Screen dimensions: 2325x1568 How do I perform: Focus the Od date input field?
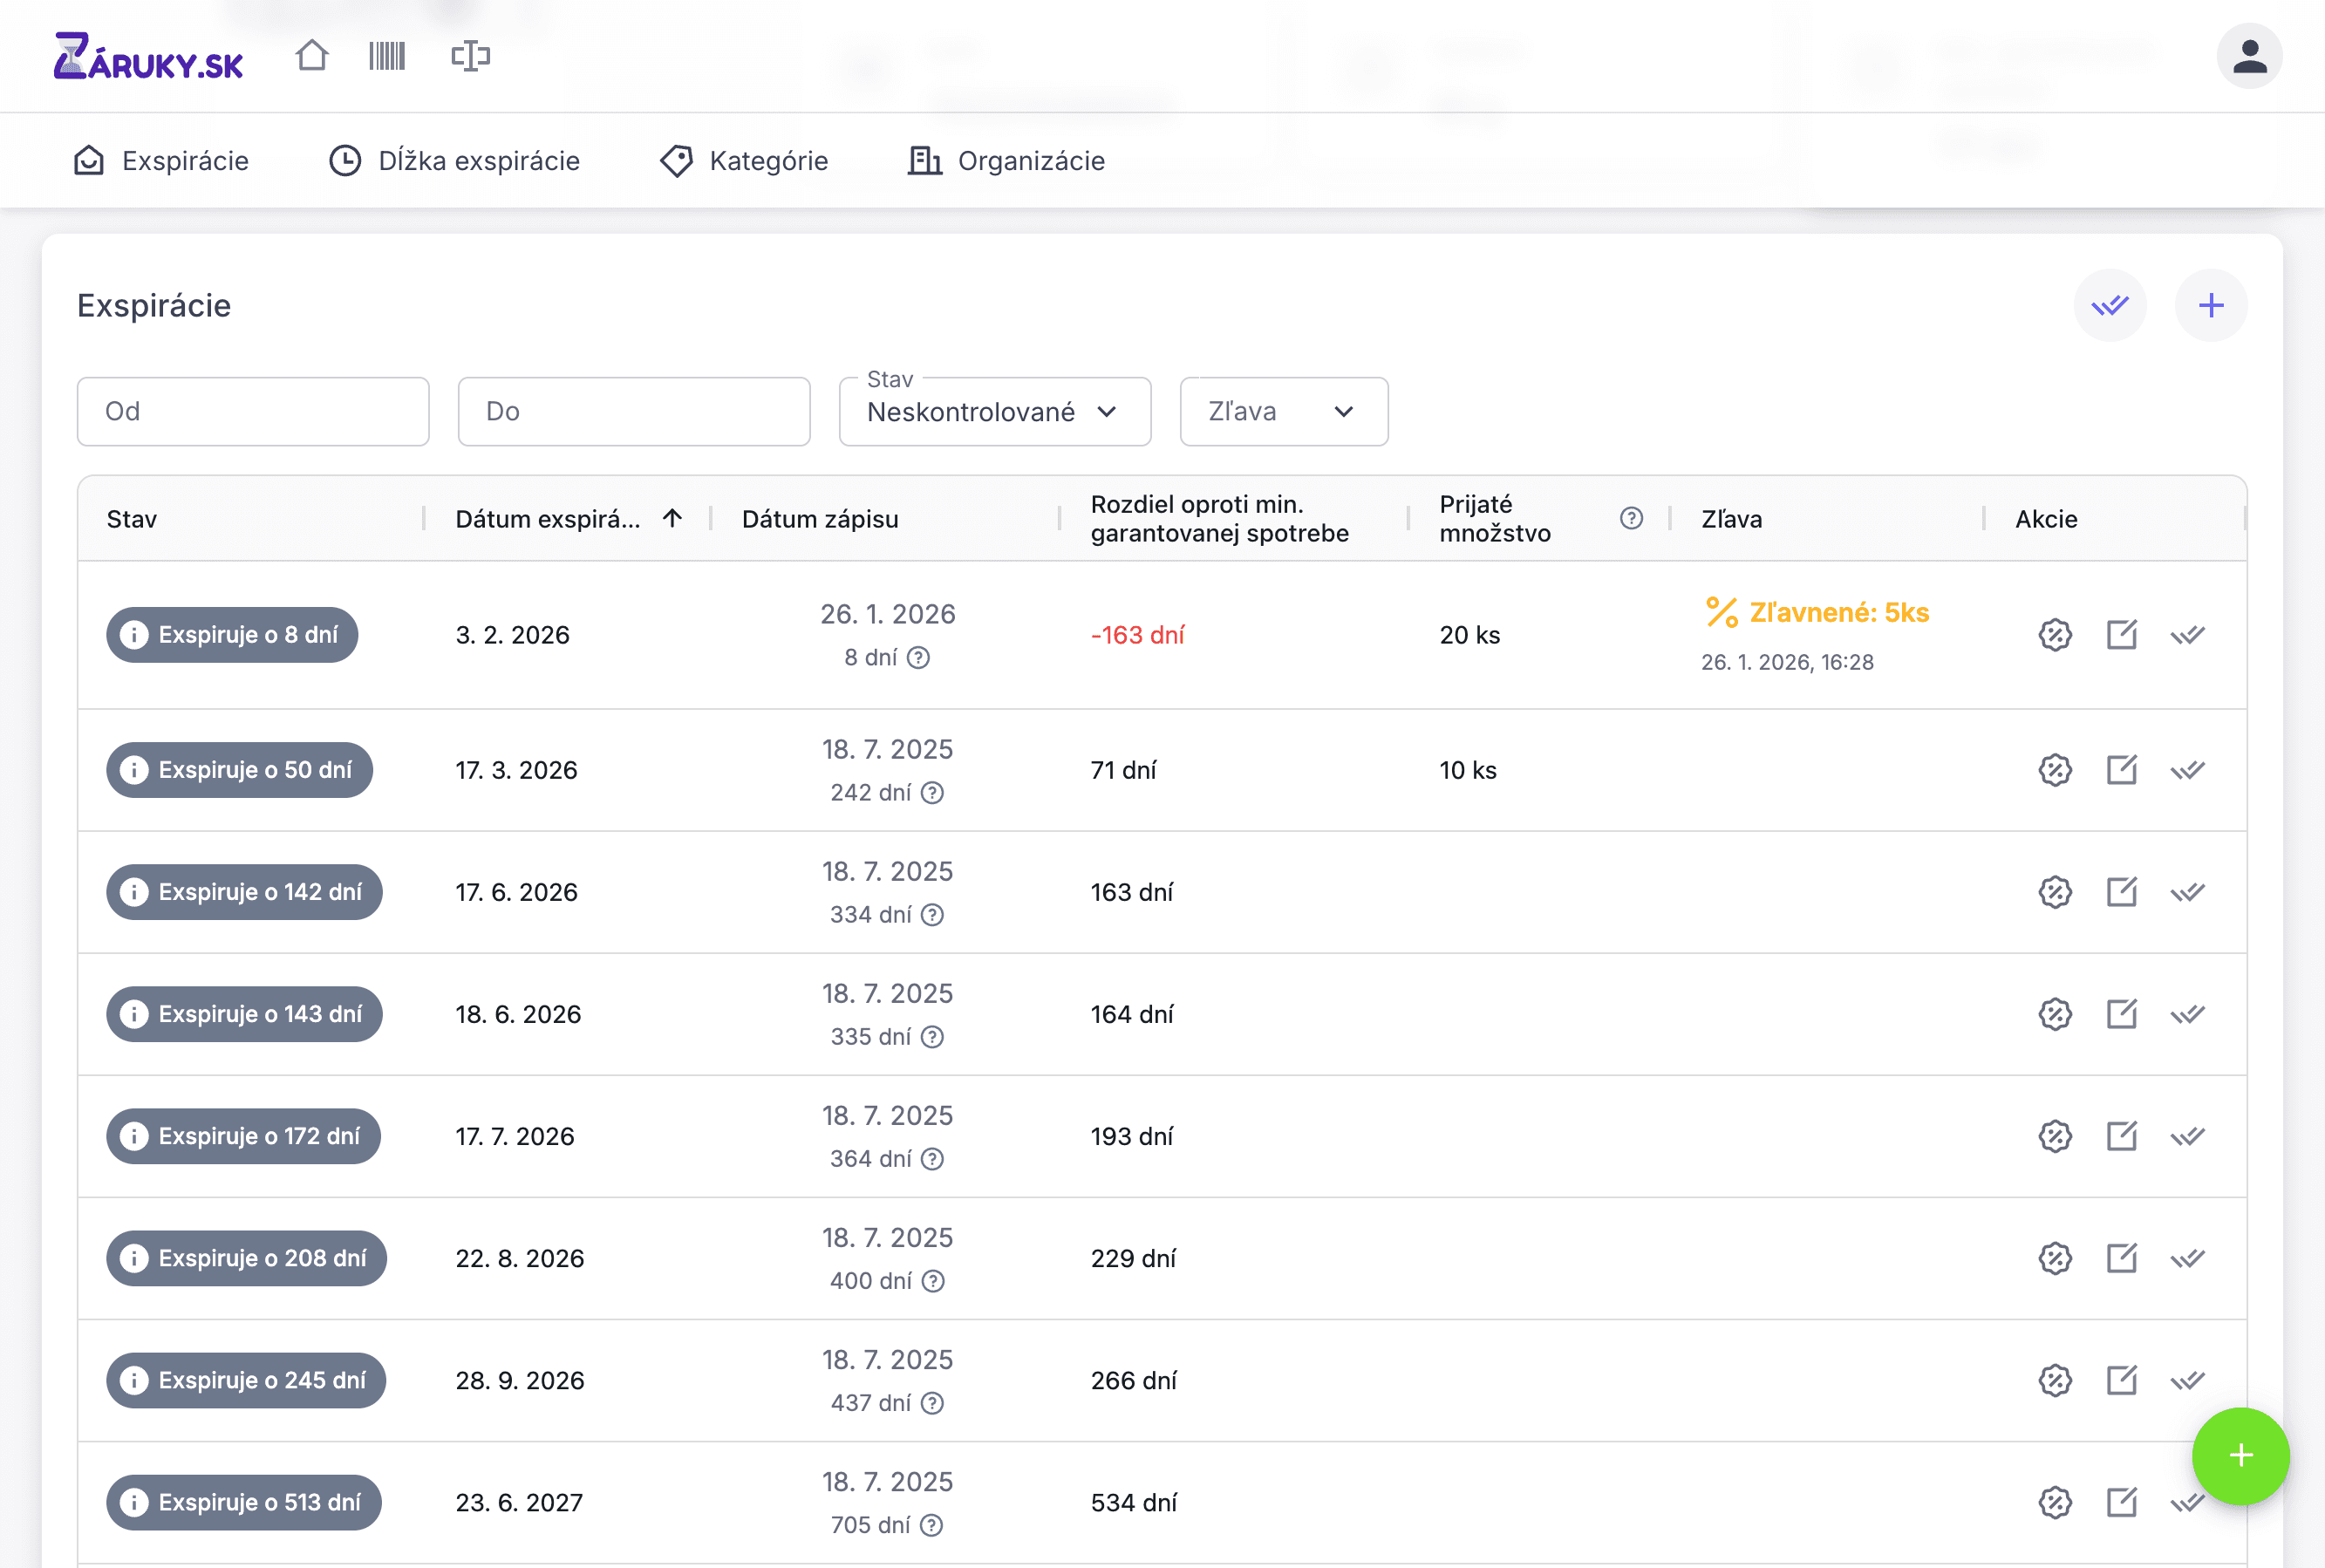coord(253,412)
